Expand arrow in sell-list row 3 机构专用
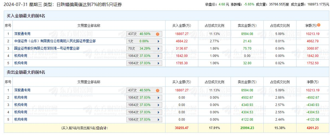335x135 pixels. (x=158, y=105)
